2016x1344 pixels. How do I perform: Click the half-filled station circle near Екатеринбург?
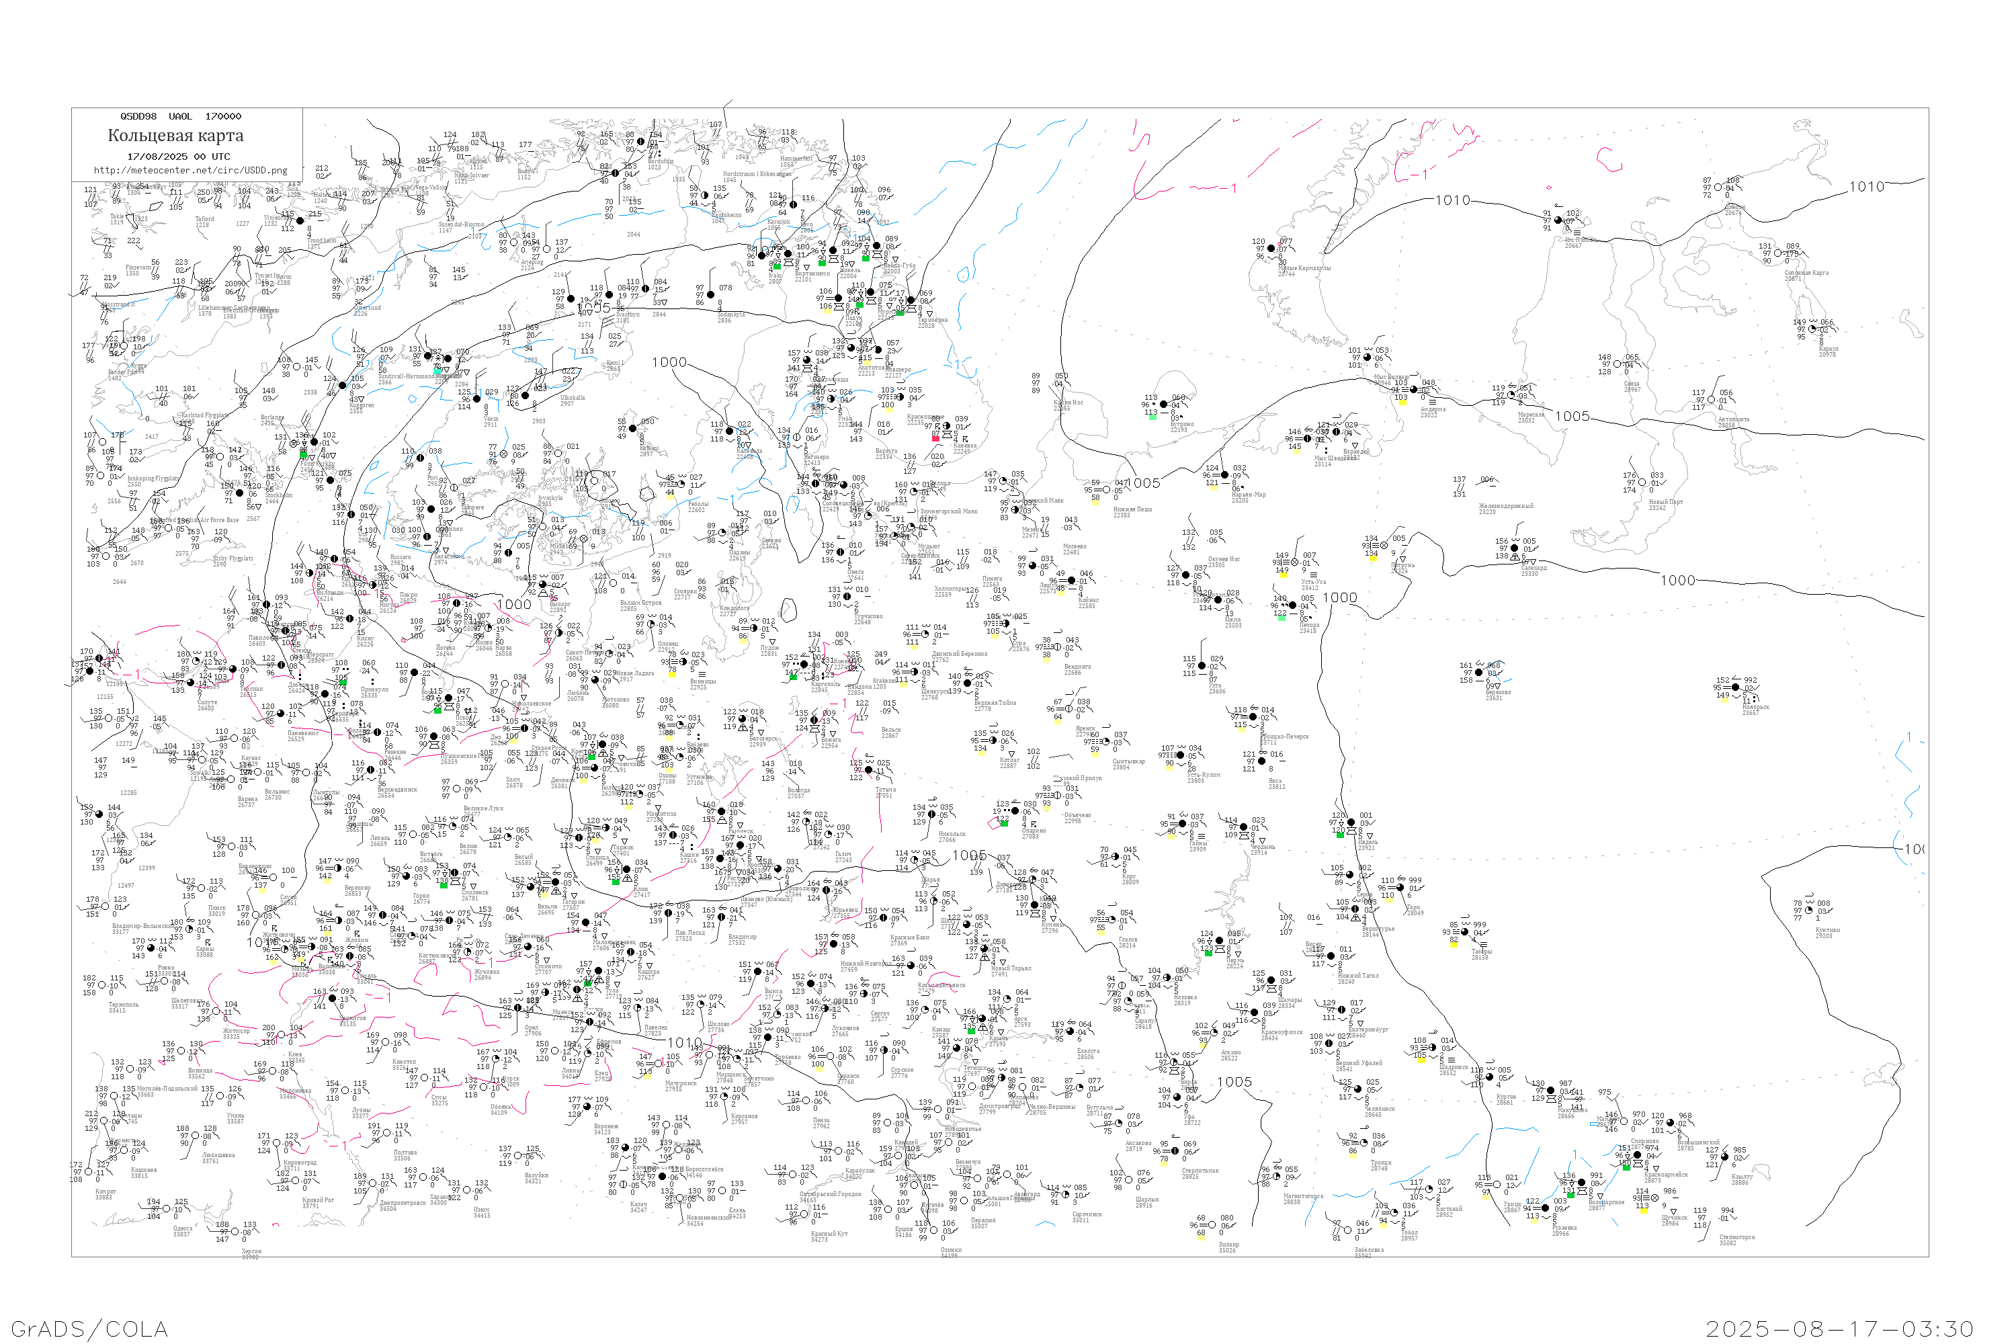pos(1342,1011)
